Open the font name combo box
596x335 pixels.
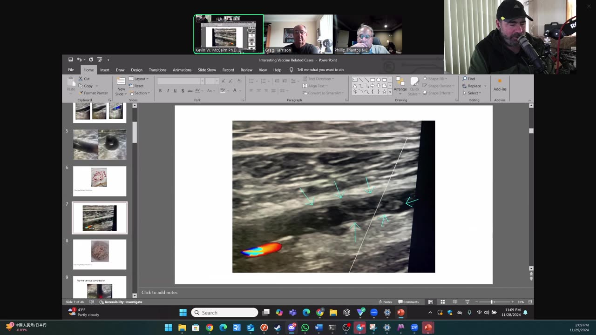pyautogui.click(x=181, y=81)
